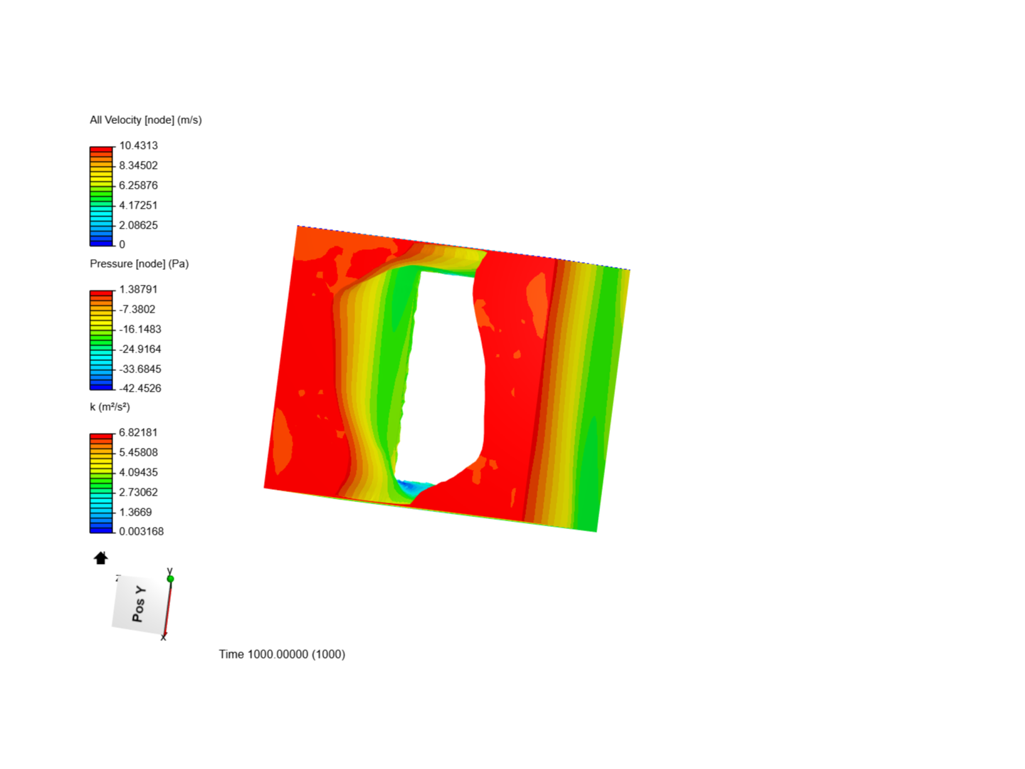Click velocity legend value 8.34502
The height and width of the screenshot is (769, 1025).
coord(138,165)
